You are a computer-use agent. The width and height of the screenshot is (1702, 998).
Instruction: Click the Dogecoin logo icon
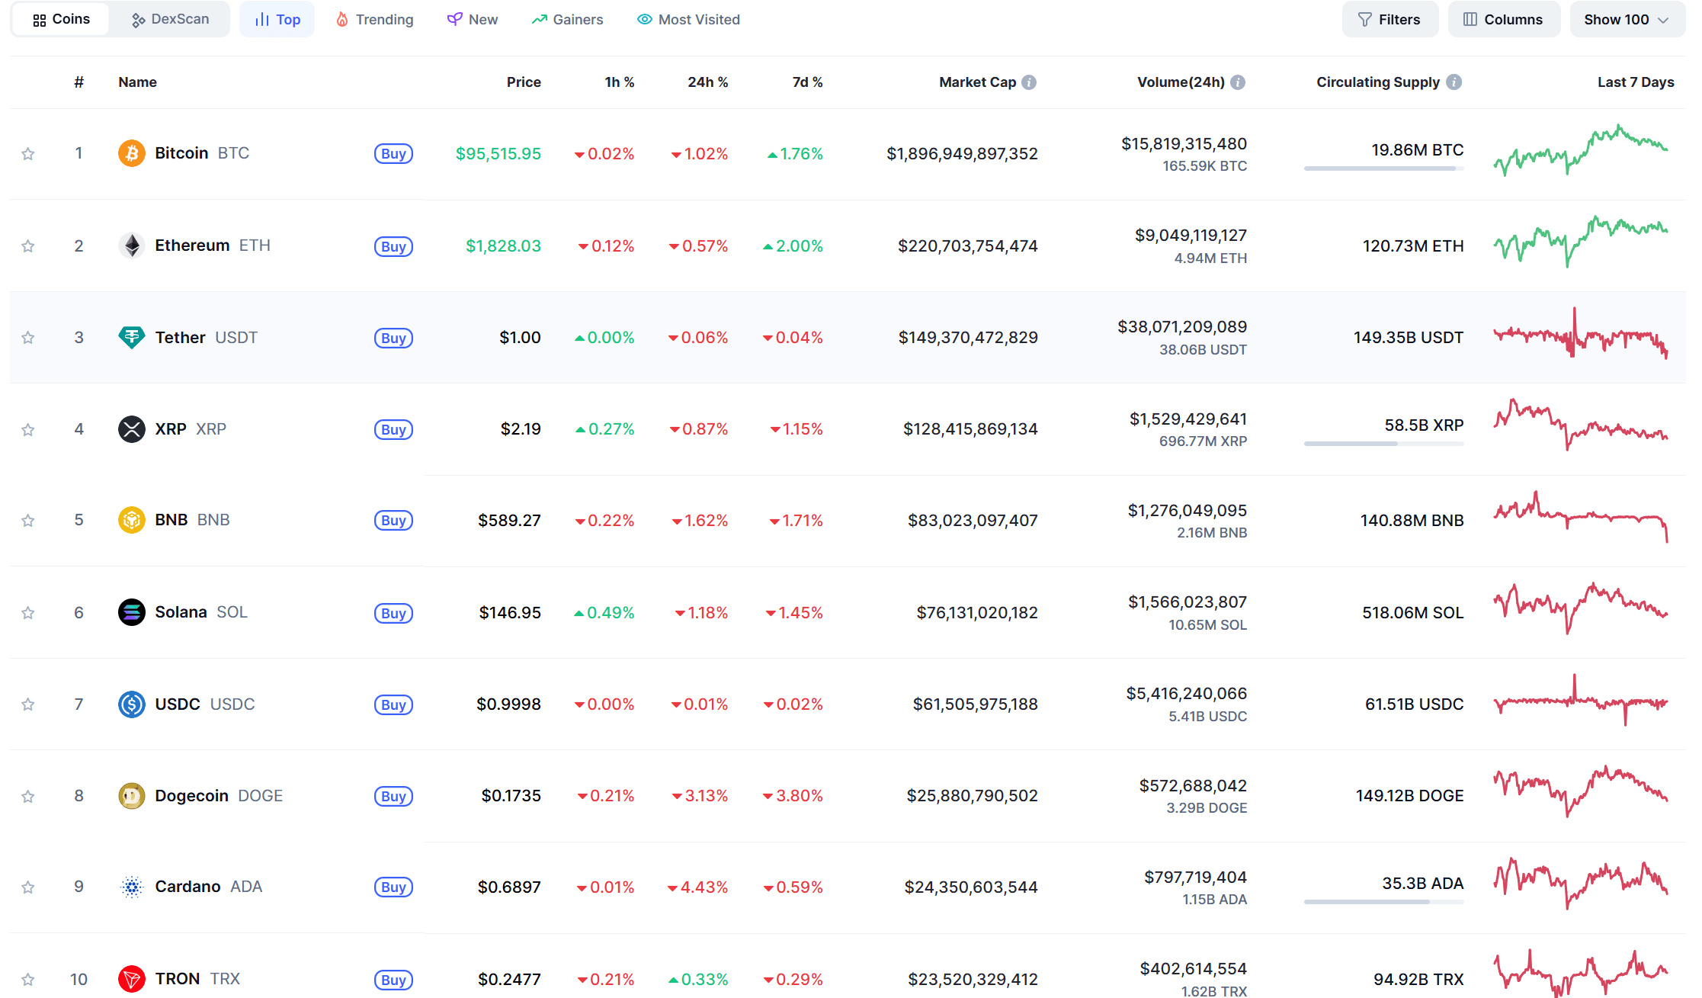click(131, 796)
